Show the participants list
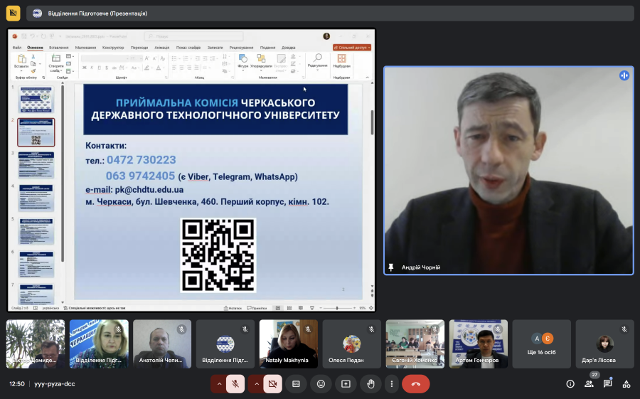Viewport: 640px width, 399px height. point(589,384)
